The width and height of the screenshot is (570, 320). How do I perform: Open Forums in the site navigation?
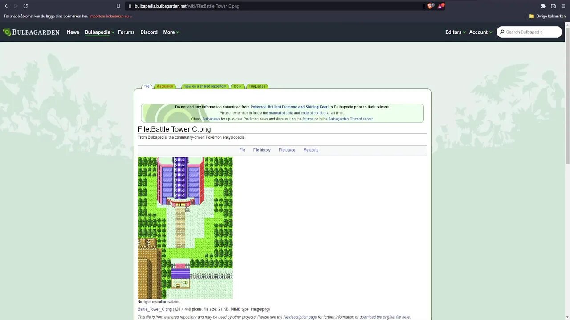click(126, 32)
